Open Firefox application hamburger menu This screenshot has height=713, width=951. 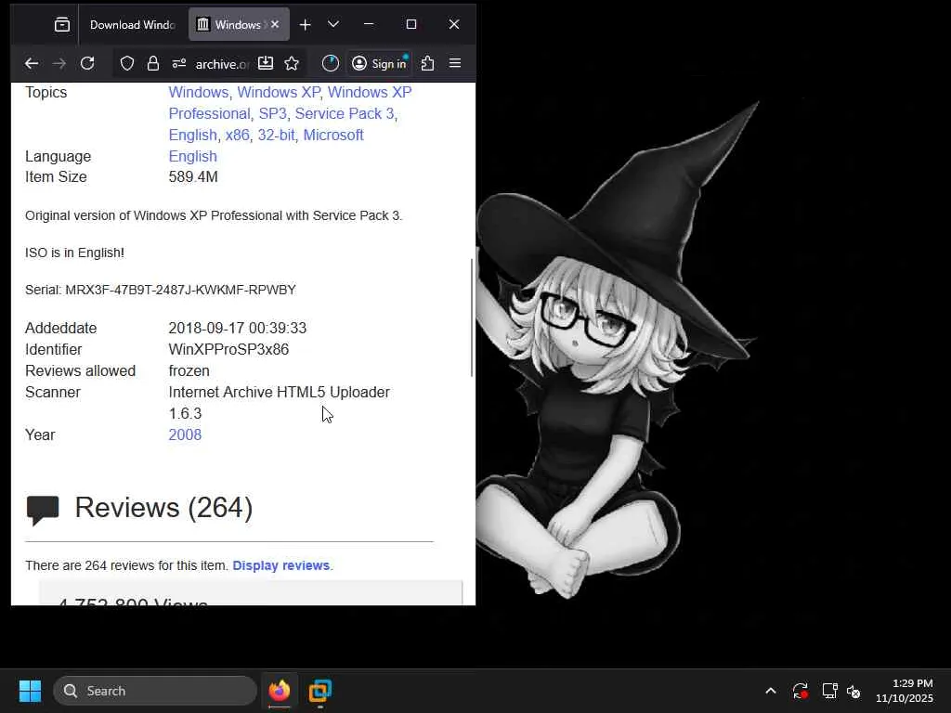(x=455, y=63)
